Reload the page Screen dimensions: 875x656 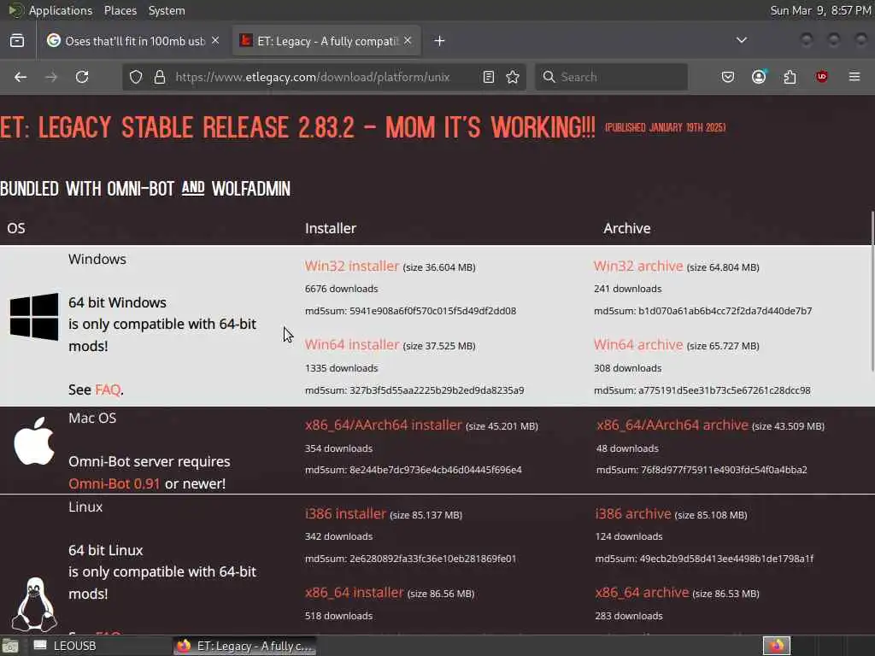point(82,77)
